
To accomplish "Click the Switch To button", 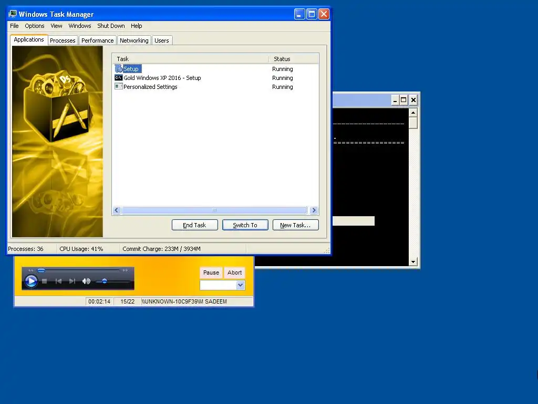I will point(245,225).
